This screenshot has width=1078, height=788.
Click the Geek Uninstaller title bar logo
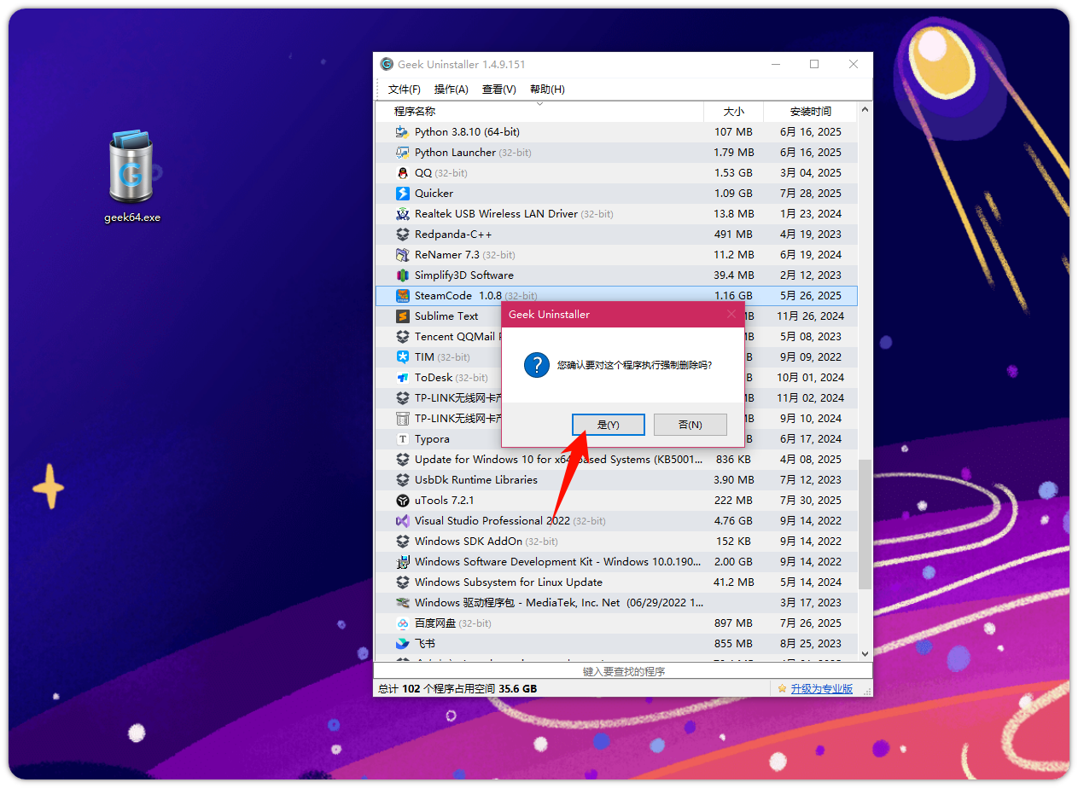click(x=387, y=64)
